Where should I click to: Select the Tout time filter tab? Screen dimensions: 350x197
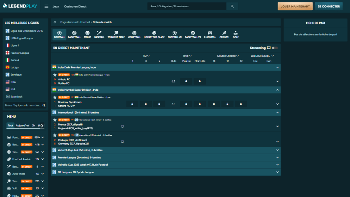pos(10,126)
